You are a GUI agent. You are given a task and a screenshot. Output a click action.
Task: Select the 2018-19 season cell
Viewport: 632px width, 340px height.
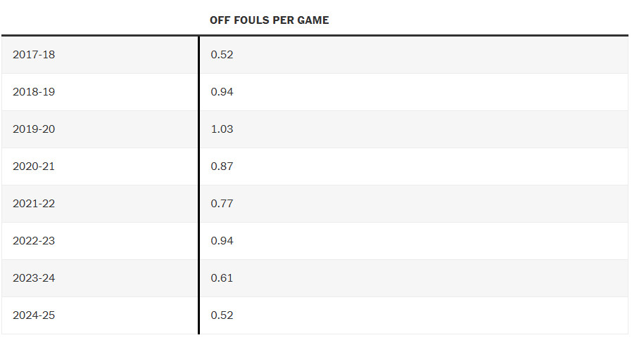click(x=34, y=92)
